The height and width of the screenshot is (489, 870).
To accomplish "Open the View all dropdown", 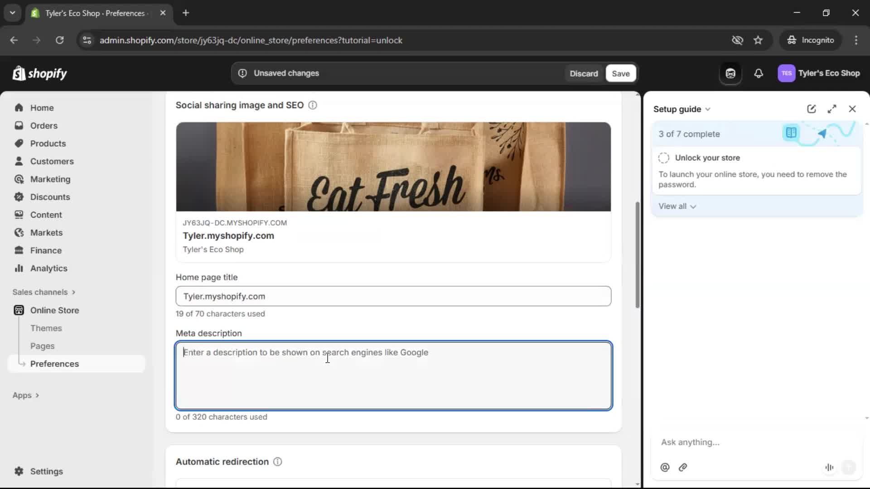I will tap(677, 206).
